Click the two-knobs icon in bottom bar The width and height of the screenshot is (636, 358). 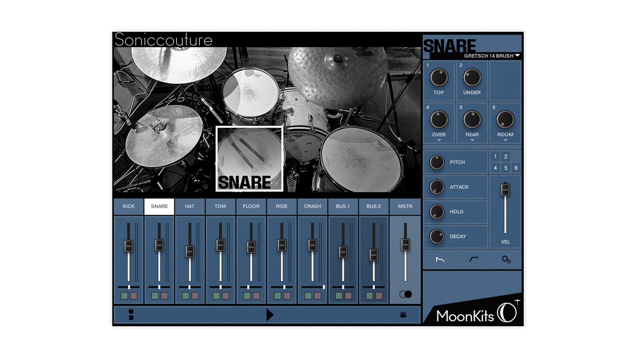tap(131, 314)
